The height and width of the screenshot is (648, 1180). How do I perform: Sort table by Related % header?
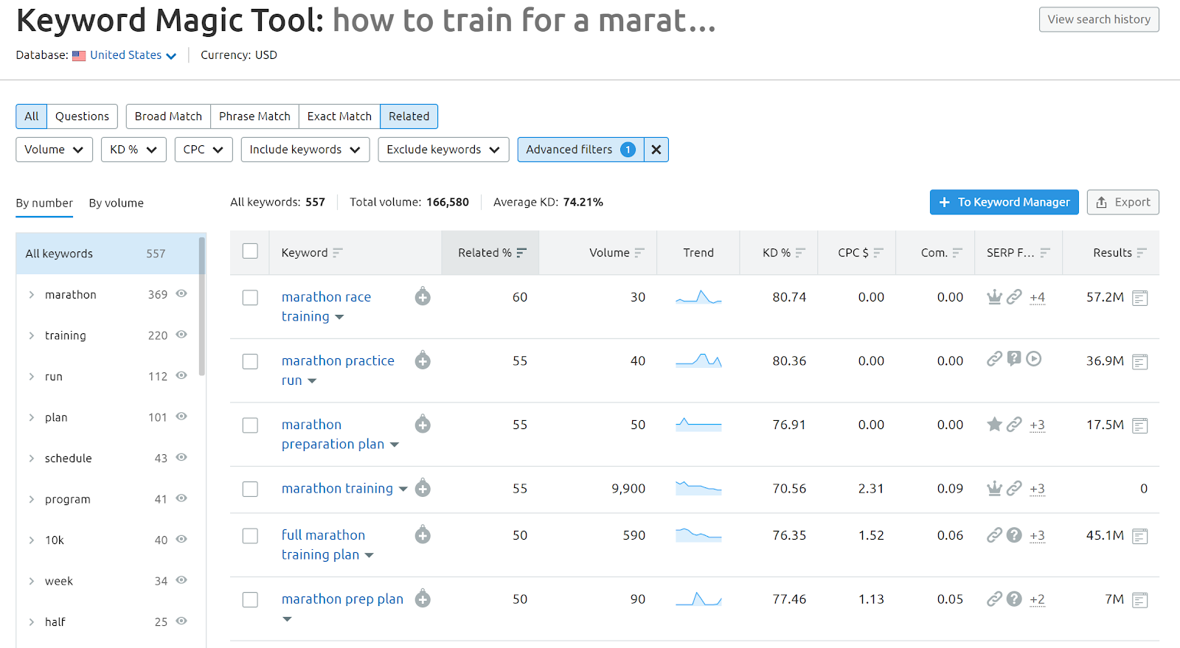point(490,253)
